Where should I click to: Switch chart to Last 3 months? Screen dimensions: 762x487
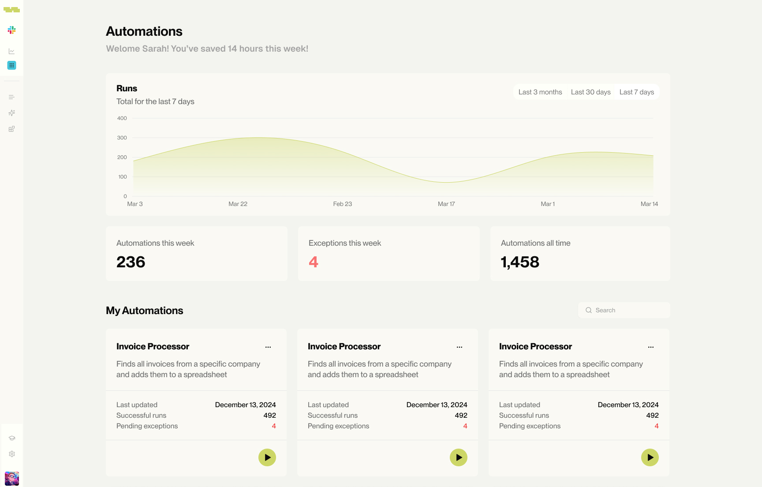pos(540,92)
